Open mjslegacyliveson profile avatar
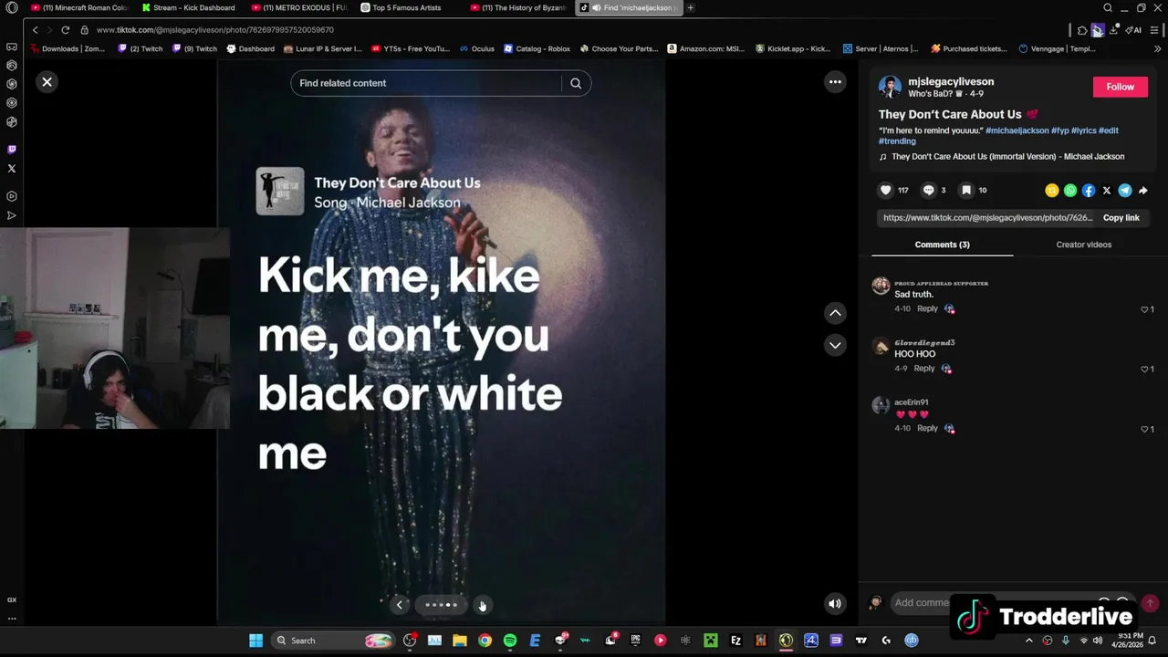 (890, 87)
